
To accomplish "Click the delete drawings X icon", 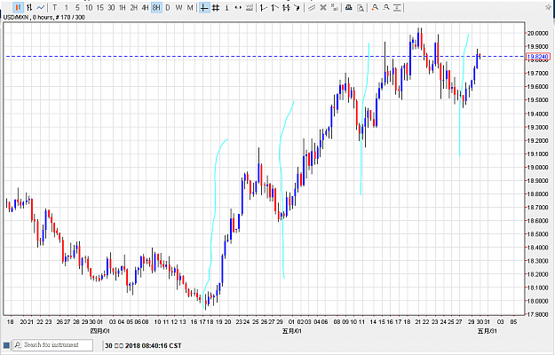I will (323, 8).
